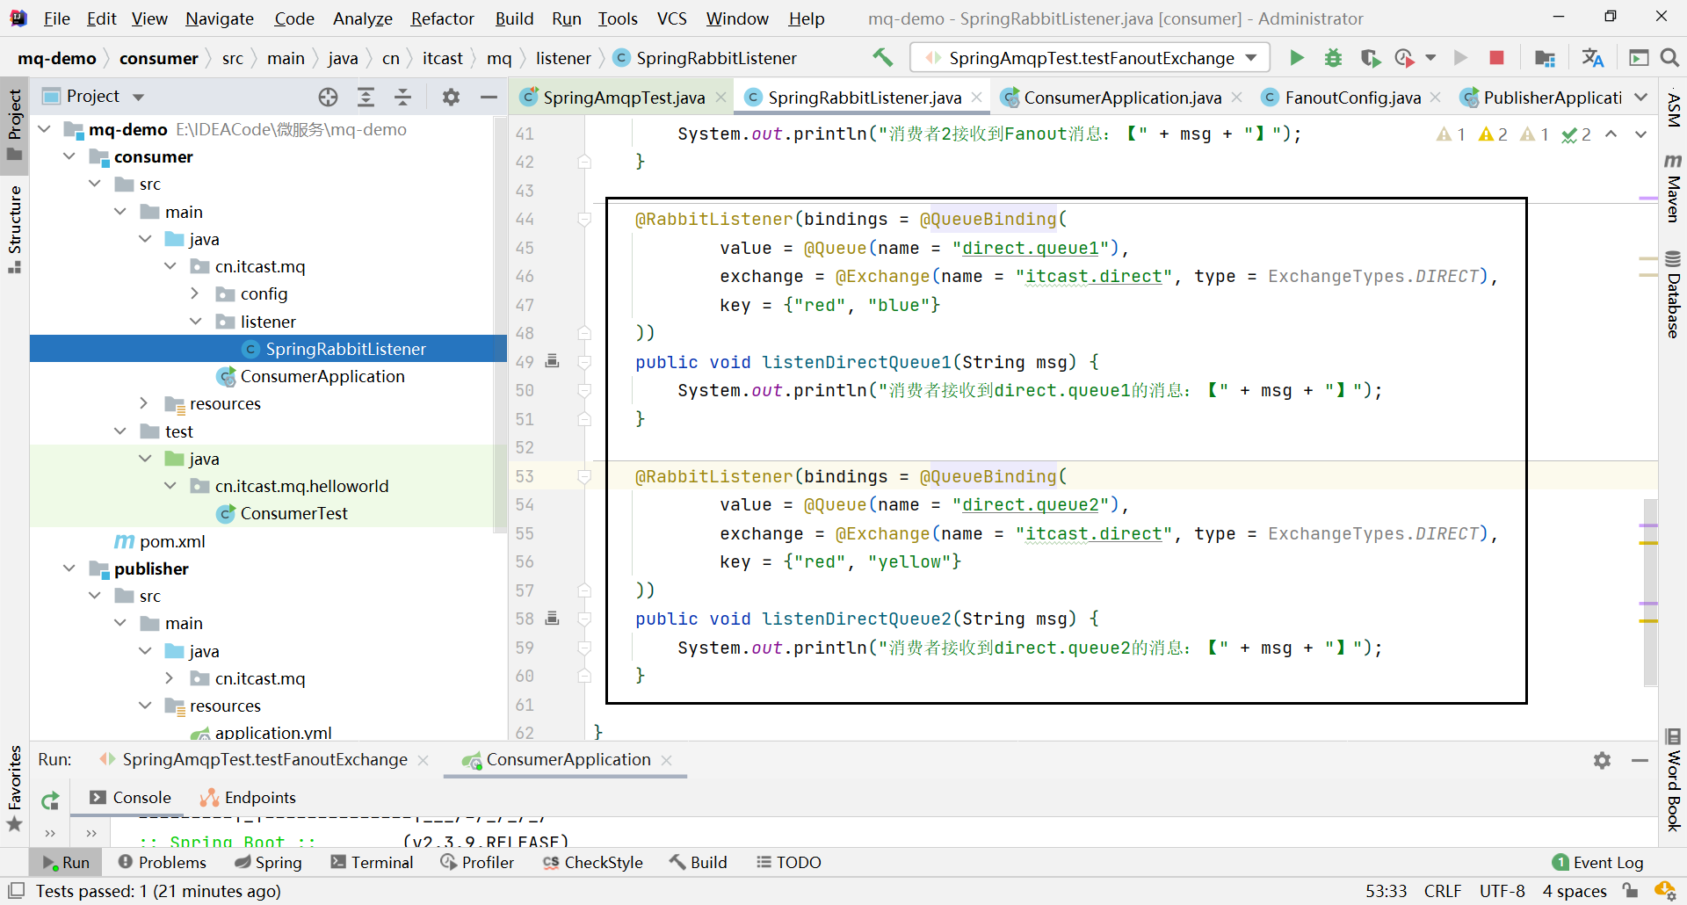1687x905 pixels.
Task: Open the VCS menu
Action: [672, 18]
